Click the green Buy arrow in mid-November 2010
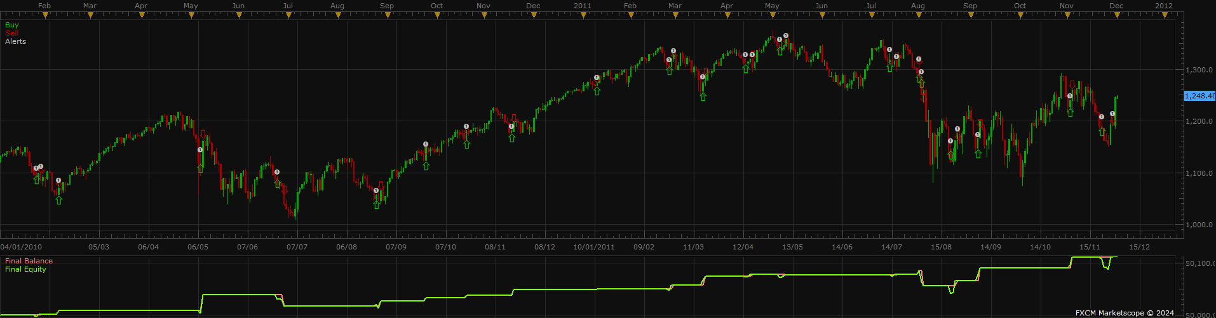This screenshot has width=1216, height=318. [511, 138]
